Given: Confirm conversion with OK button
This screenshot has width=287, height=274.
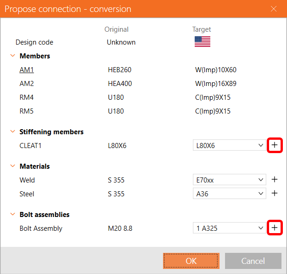Looking at the screenshot, I should [191, 261].
